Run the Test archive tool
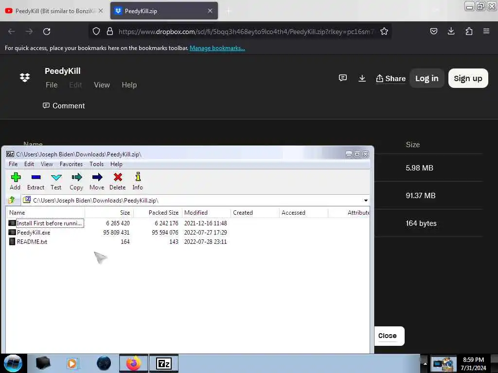 point(56,181)
